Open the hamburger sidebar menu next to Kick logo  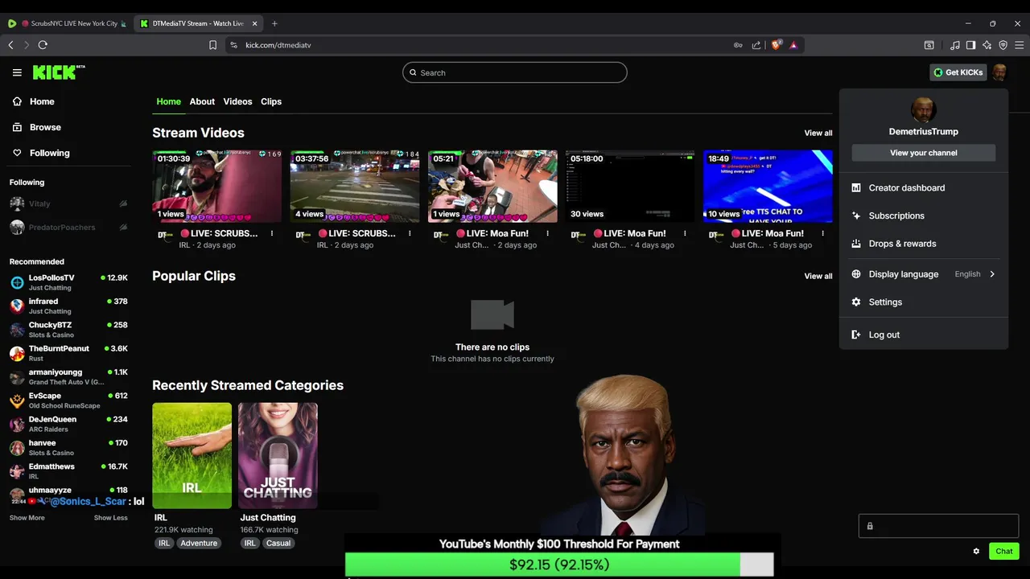(17, 72)
